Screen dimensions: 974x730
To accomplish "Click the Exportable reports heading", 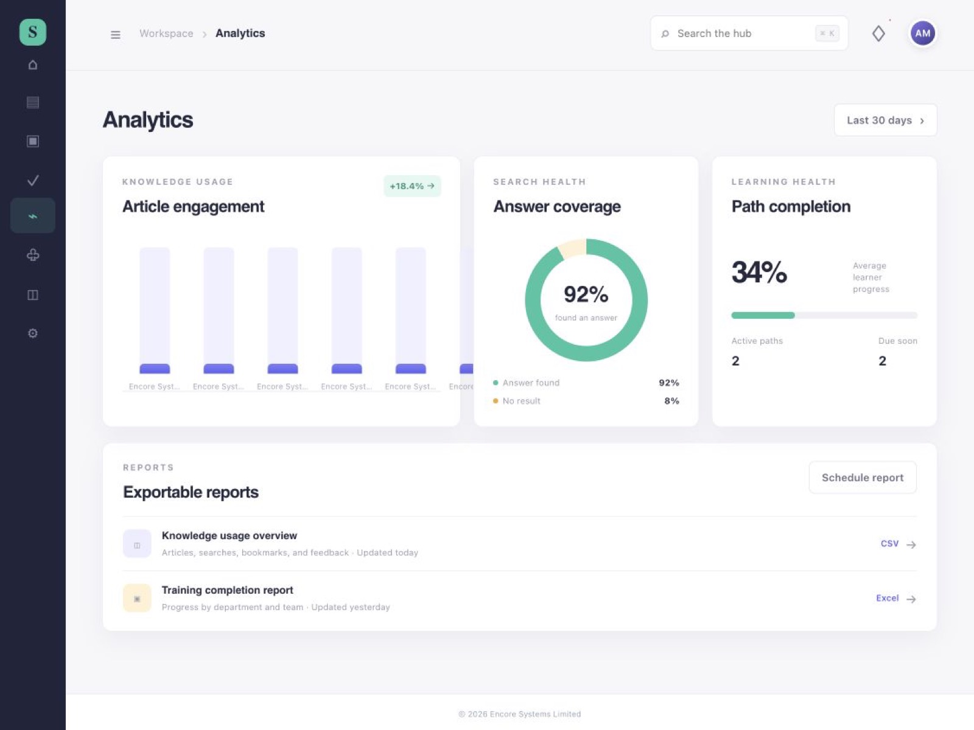I will click(x=191, y=492).
